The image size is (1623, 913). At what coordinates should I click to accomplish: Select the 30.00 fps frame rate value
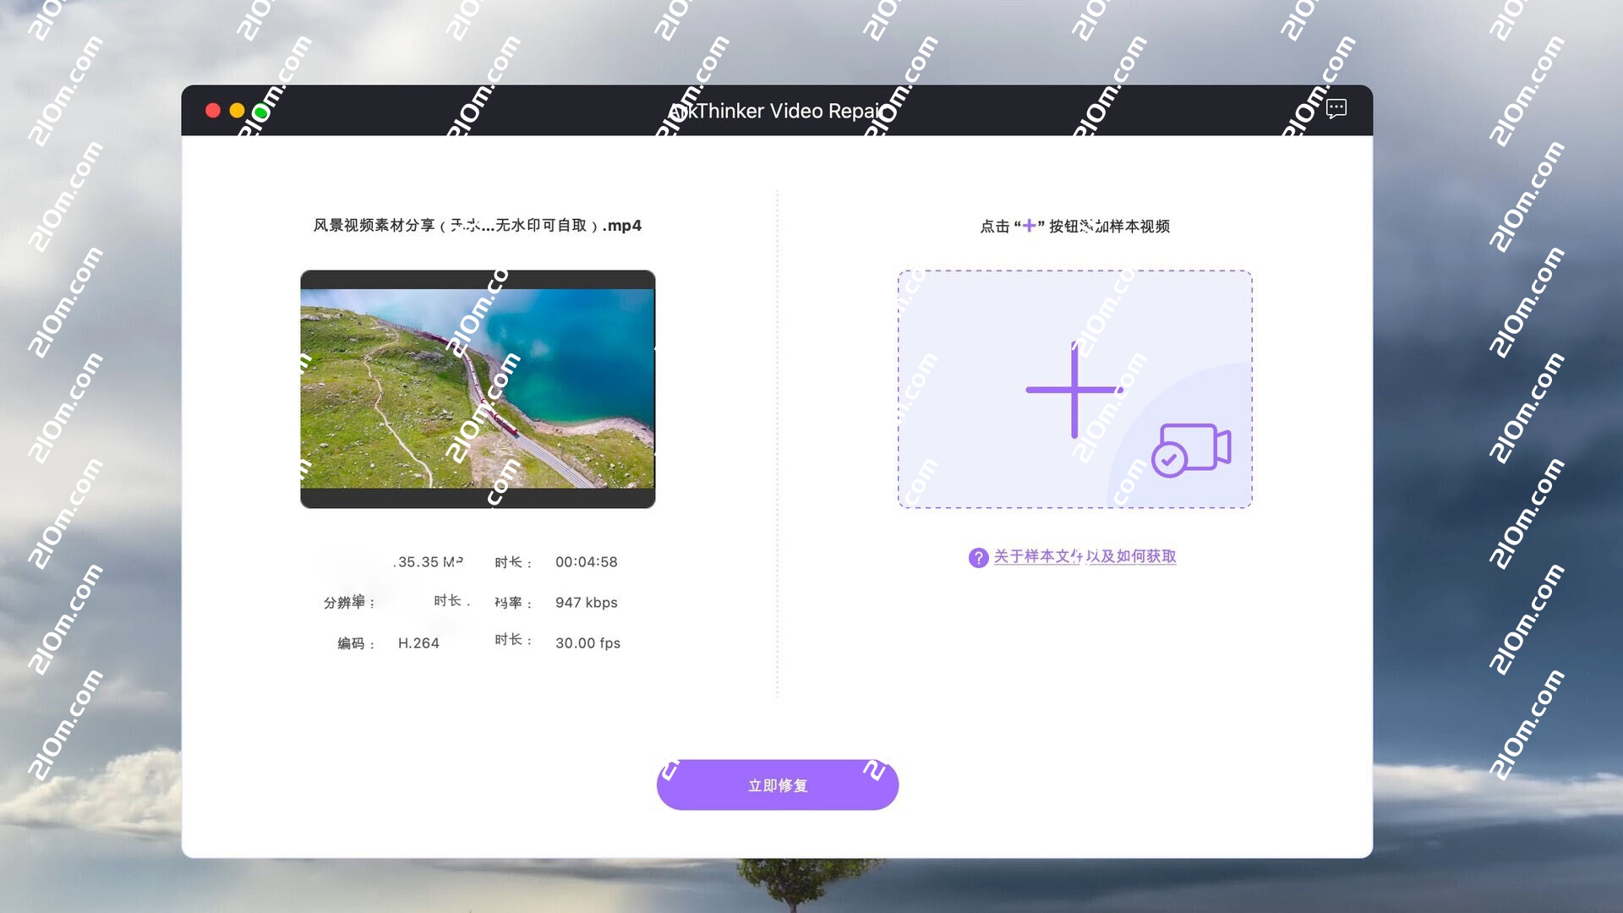587,643
